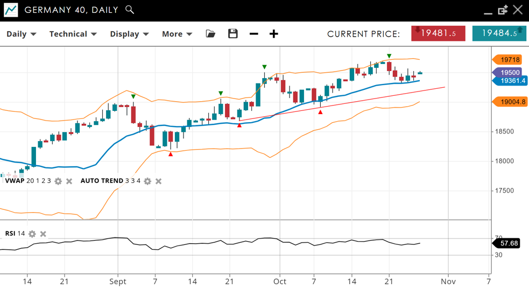The height and width of the screenshot is (288, 529).
Task: Open the Technical indicators dropdown
Action: [x=73, y=34]
